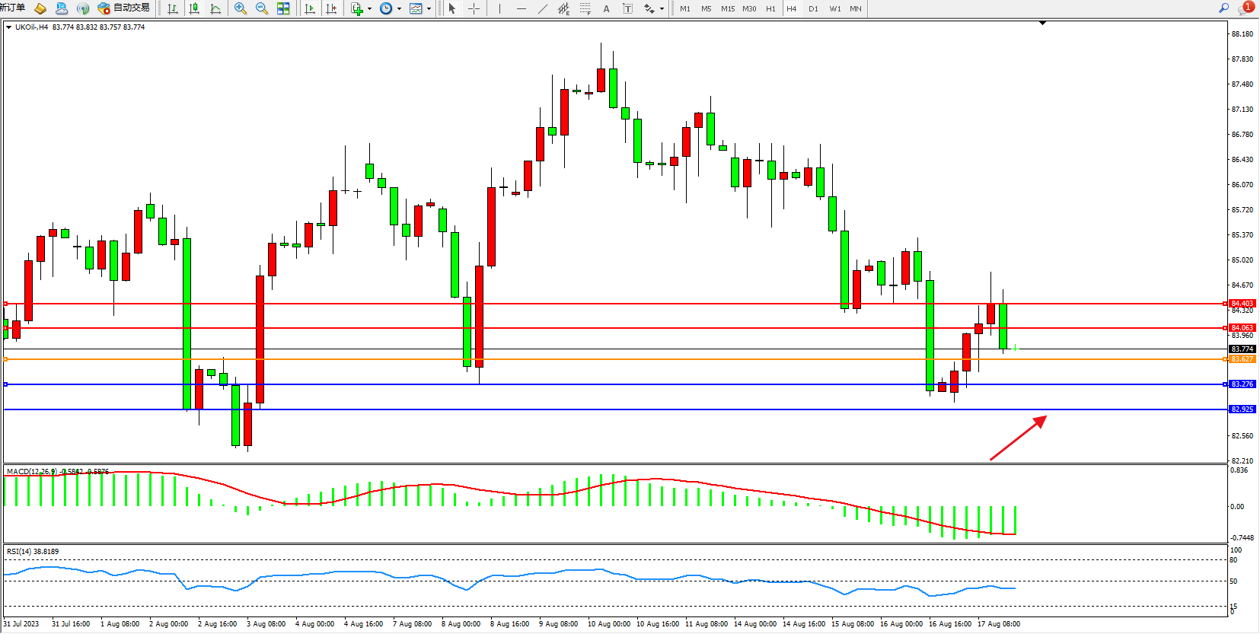The height and width of the screenshot is (634, 1260).
Task: Draw a horizontal line tool
Action: tap(521, 8)
